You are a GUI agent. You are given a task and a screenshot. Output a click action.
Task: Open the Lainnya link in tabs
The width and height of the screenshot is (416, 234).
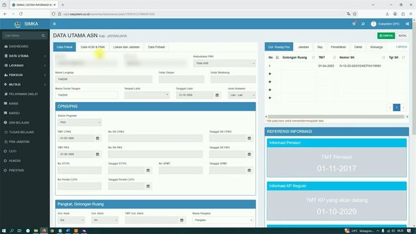pyautogui.click(x=402, y=47)
